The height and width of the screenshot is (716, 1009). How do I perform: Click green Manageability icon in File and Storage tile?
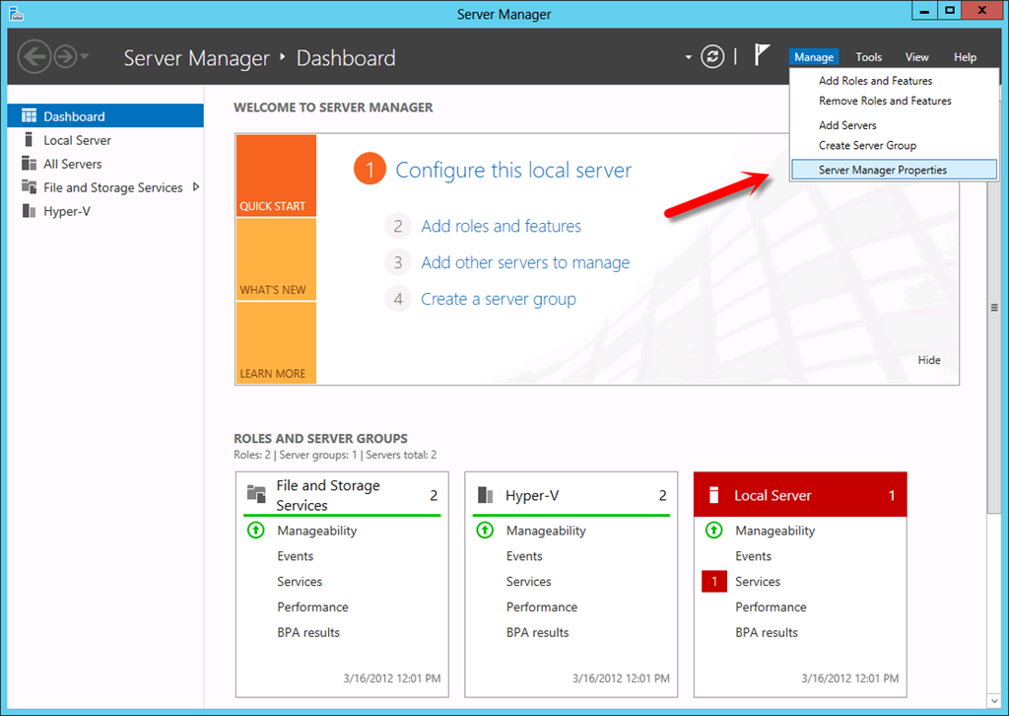[256, 531]
